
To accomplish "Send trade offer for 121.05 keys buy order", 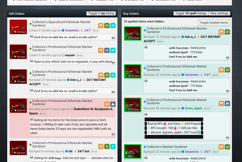I will point(227,147).
